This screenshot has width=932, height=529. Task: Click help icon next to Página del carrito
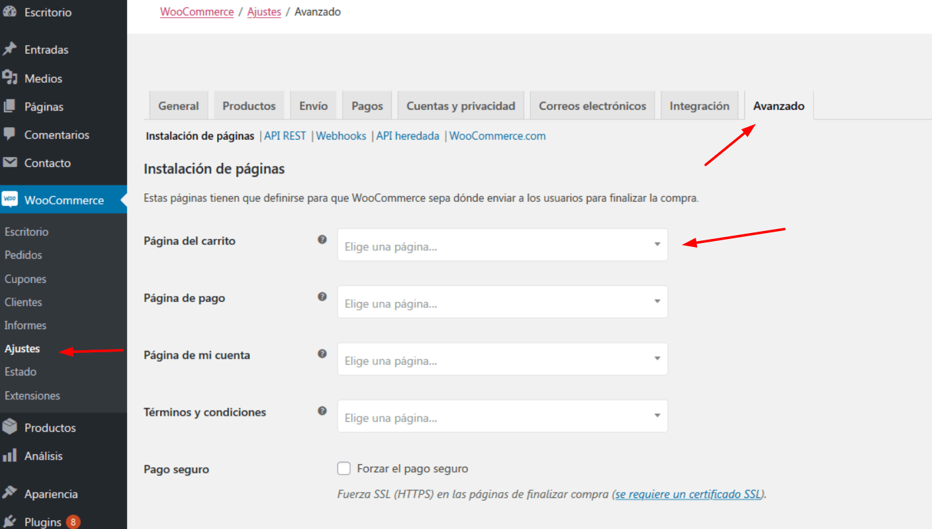322,240
